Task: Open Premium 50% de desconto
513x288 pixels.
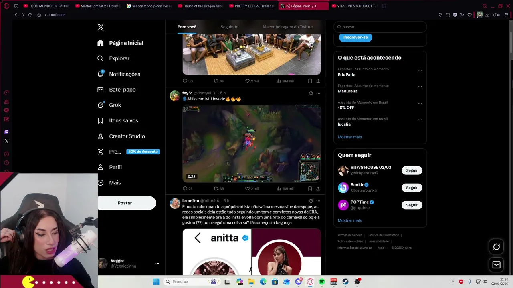Action: (x=128, y=152)
